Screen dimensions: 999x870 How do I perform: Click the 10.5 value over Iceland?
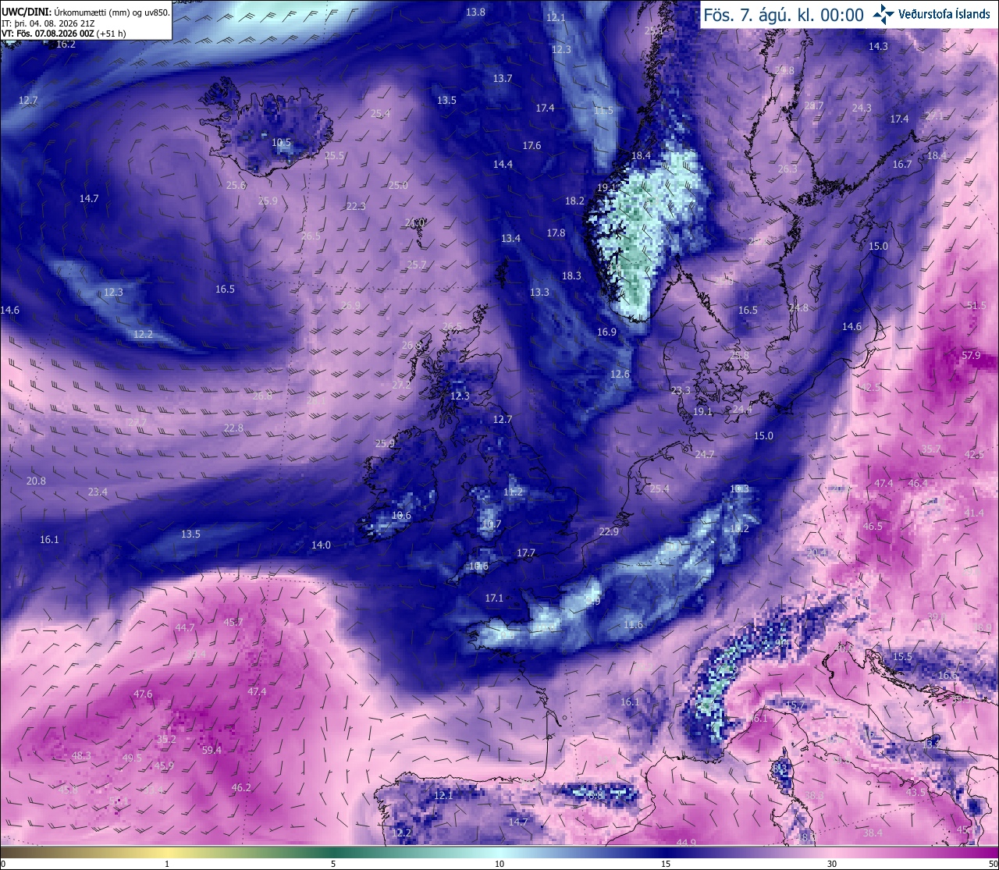click(x=281, y=143)
